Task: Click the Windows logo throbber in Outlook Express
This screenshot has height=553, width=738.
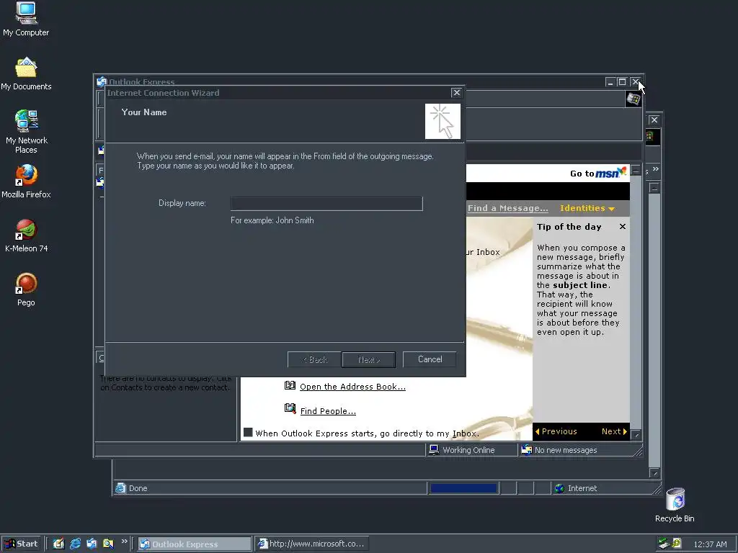Action: click(x=633, y=99)
